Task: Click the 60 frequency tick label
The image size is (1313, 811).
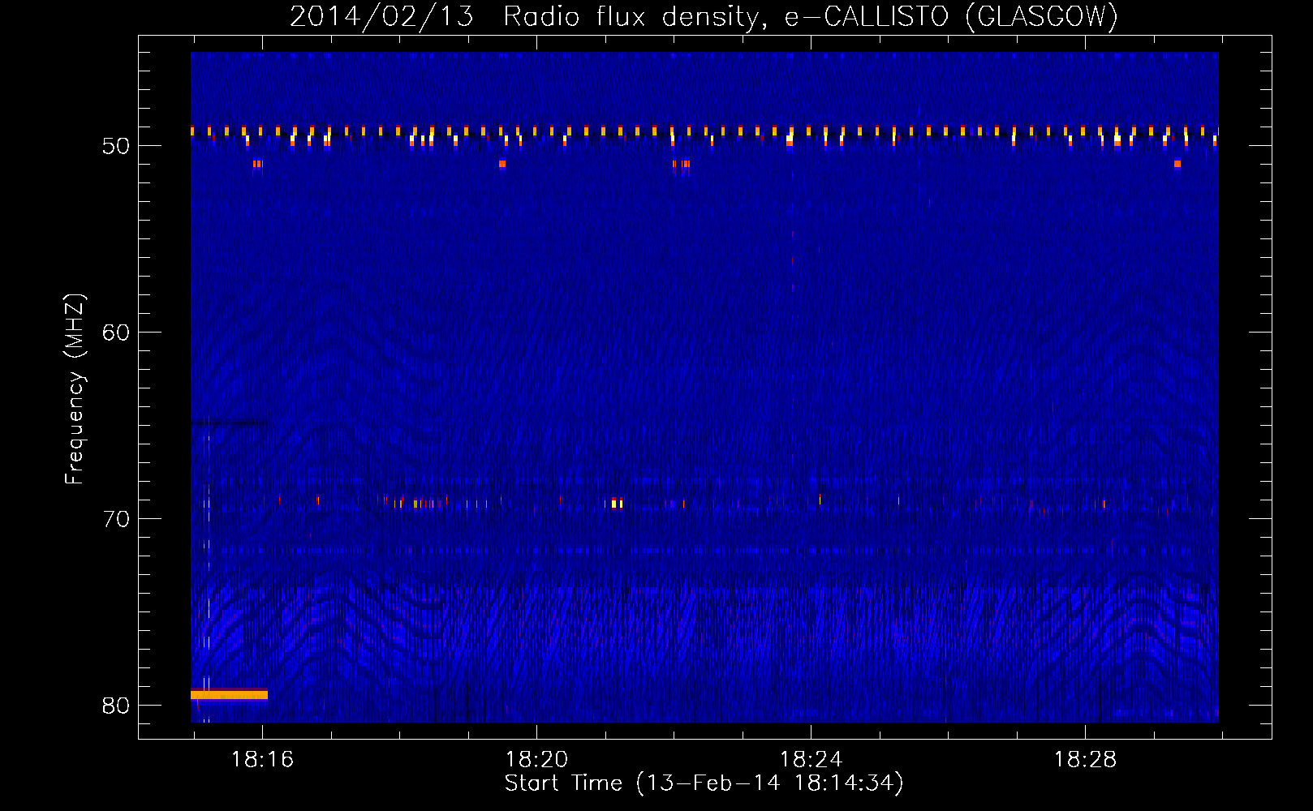Action: 116,333
